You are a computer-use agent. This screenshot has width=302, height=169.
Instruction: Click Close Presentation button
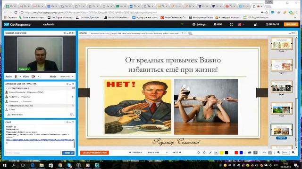point(94,153)
